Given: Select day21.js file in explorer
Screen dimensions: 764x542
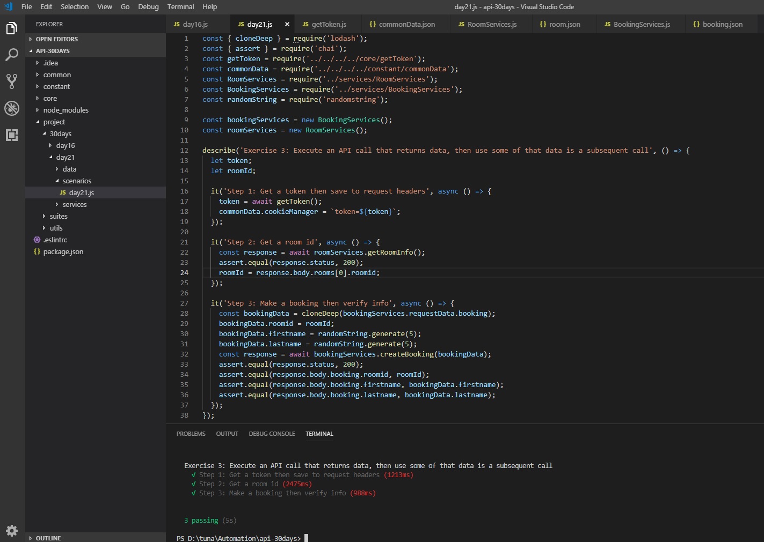Looking at the screenshot, I should point(96,192).
